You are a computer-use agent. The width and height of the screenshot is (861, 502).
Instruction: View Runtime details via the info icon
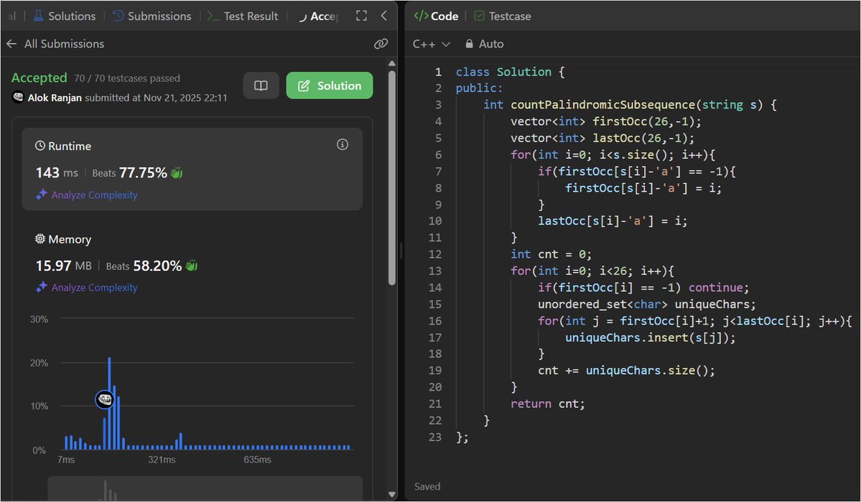(343, 144)
